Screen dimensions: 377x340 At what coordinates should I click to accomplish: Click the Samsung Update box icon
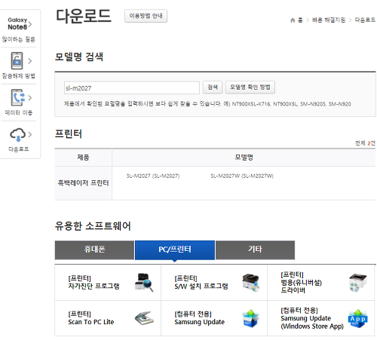(251, 318)
